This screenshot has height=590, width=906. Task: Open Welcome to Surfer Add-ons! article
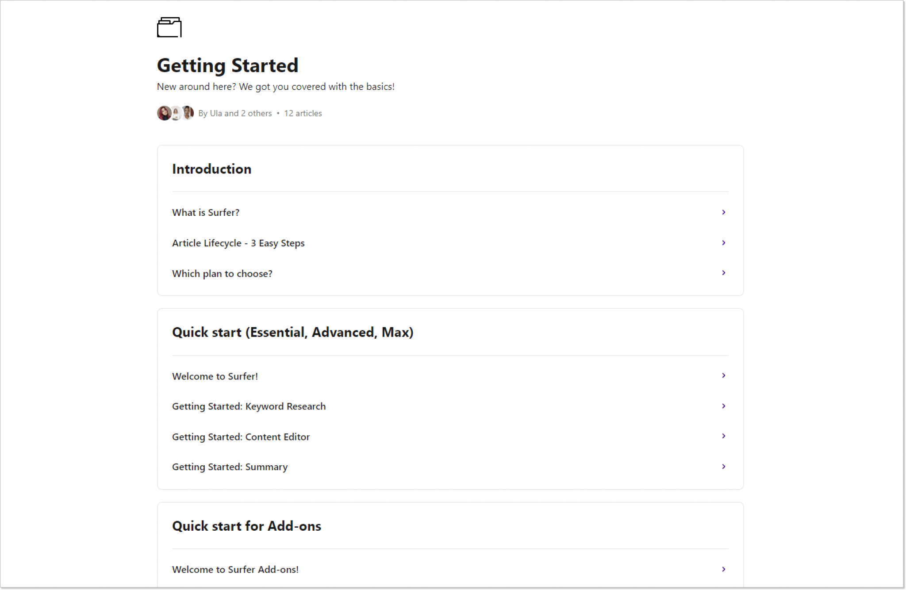[x=235, y=570]
